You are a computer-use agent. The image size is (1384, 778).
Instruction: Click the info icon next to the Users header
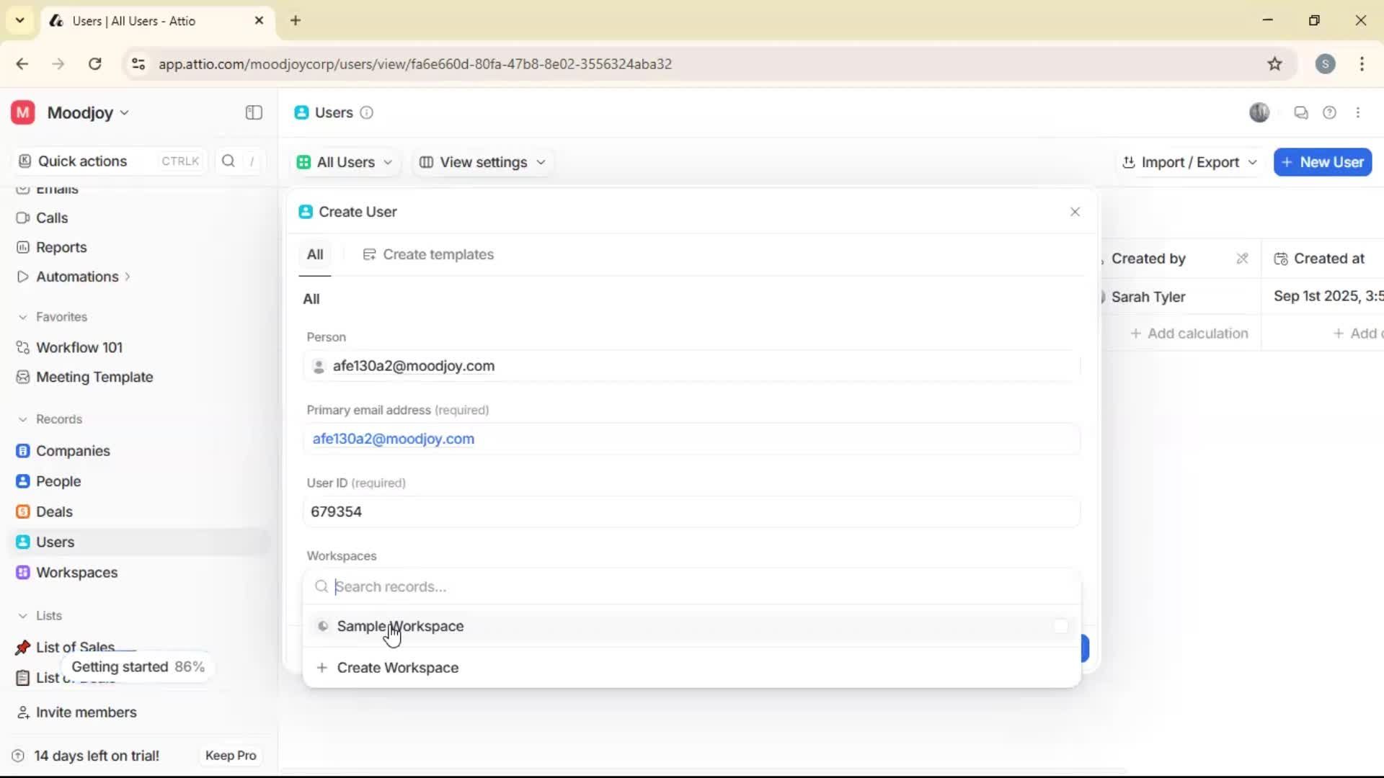[x=367, y=113]
